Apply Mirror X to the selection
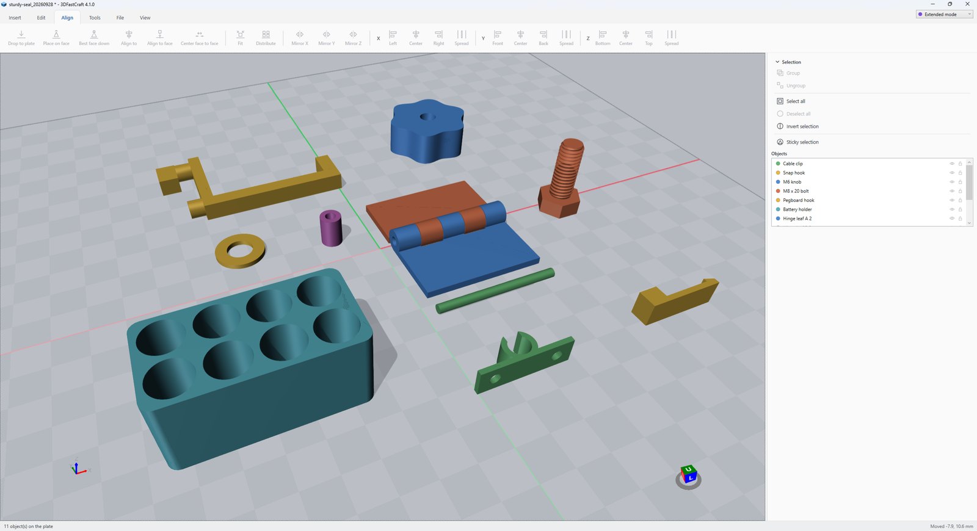This screenshot has height=531, width=977. point(300,38)
